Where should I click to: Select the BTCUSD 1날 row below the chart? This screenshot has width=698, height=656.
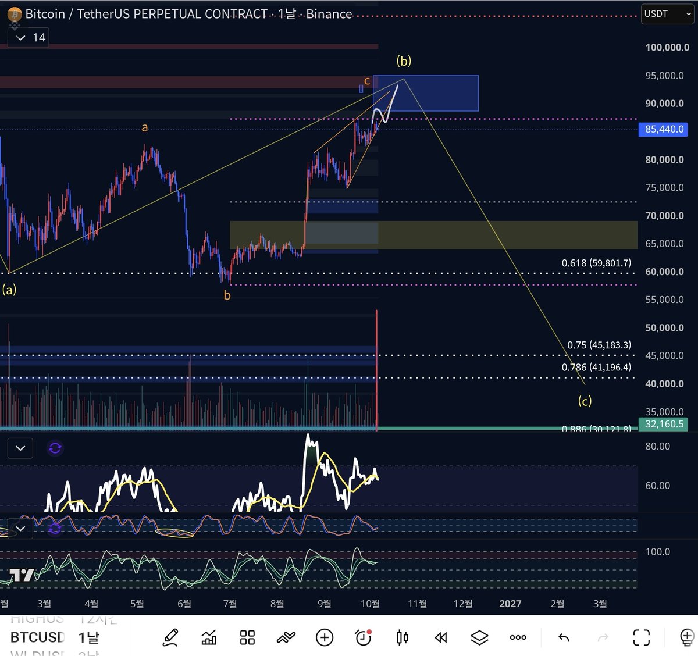pyautogui.click(x=55, y=638)
